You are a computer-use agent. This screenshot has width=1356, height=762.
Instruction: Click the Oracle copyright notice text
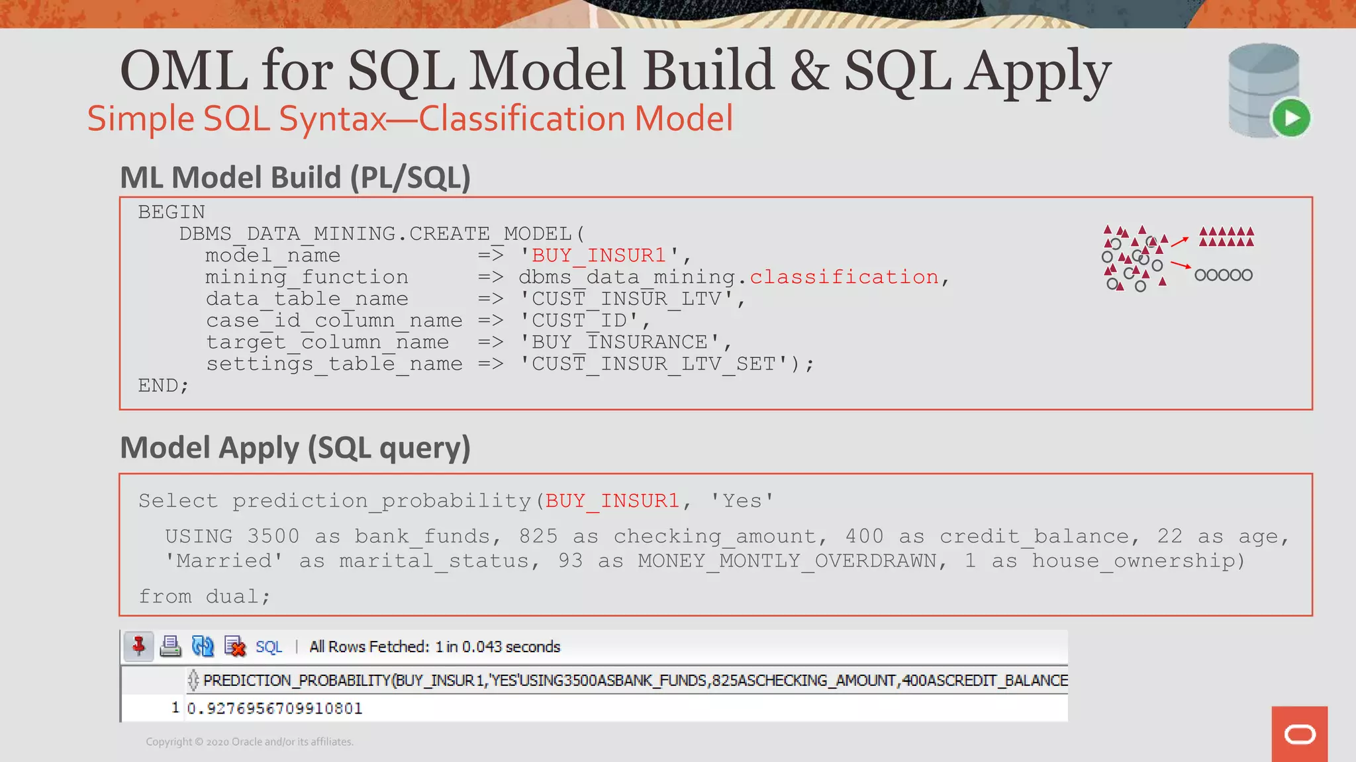pyautogui.click(x=250, y=741)
